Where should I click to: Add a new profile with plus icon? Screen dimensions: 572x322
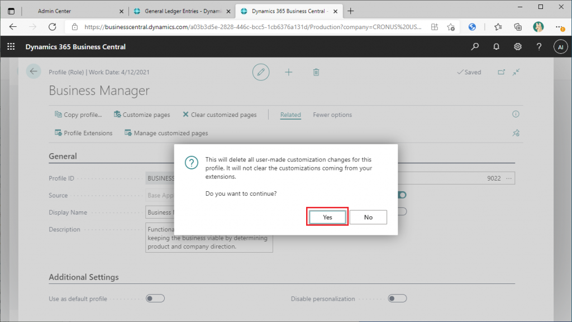(x=289, y=72)
